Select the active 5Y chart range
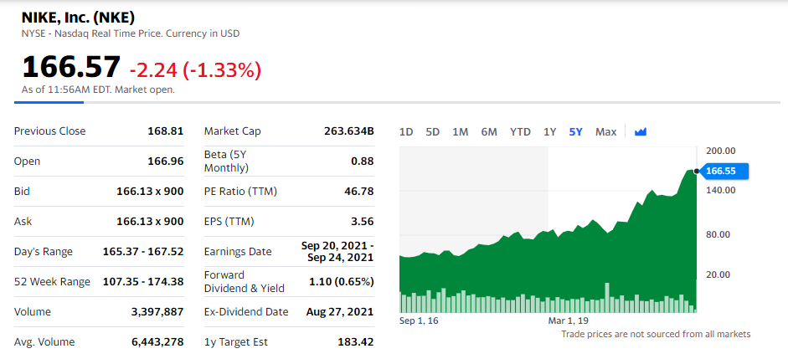The height and width of the screenshot is (364, 788). [576, 132]
